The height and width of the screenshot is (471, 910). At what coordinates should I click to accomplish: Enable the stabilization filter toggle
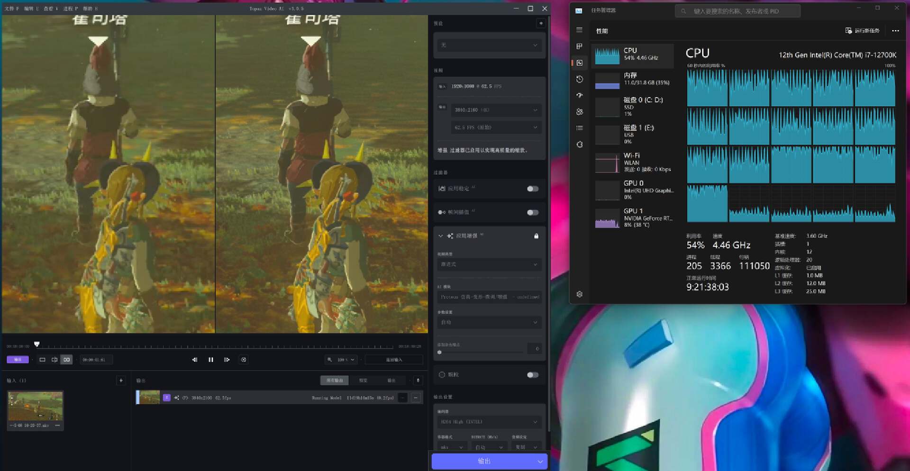tap(532, 189)
